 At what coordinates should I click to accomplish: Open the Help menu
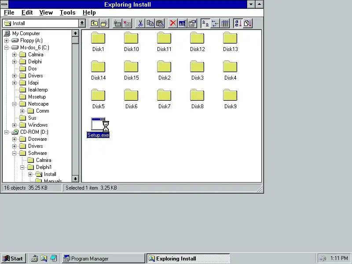click(89, 13)
